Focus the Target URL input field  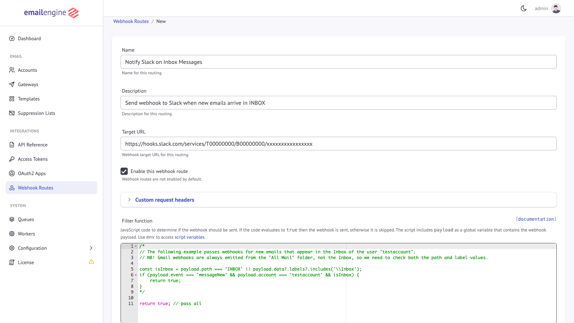pyautogui.click(x=339, y=144)
